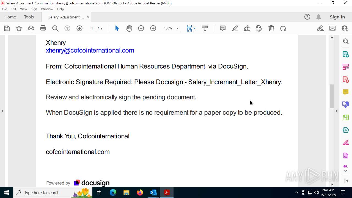This screenshot has width=352, height=198.
Task: Choose the selection arrow tool
Action: tap(117, 28)
